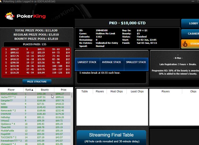Viewport: 199px width, 145px height.
Task: Select player row Tbear300
Action: pos(35,127)
